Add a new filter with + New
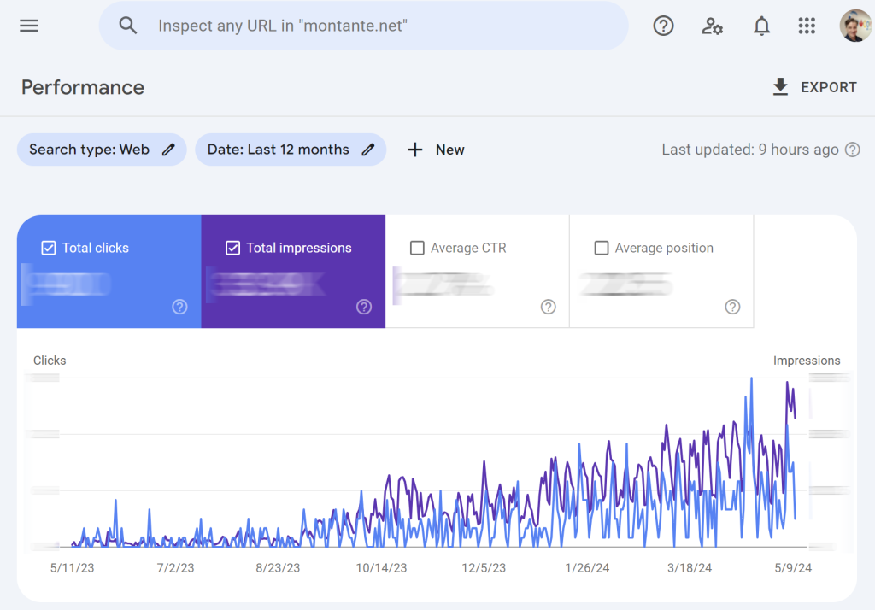 [x=435, y=150]
